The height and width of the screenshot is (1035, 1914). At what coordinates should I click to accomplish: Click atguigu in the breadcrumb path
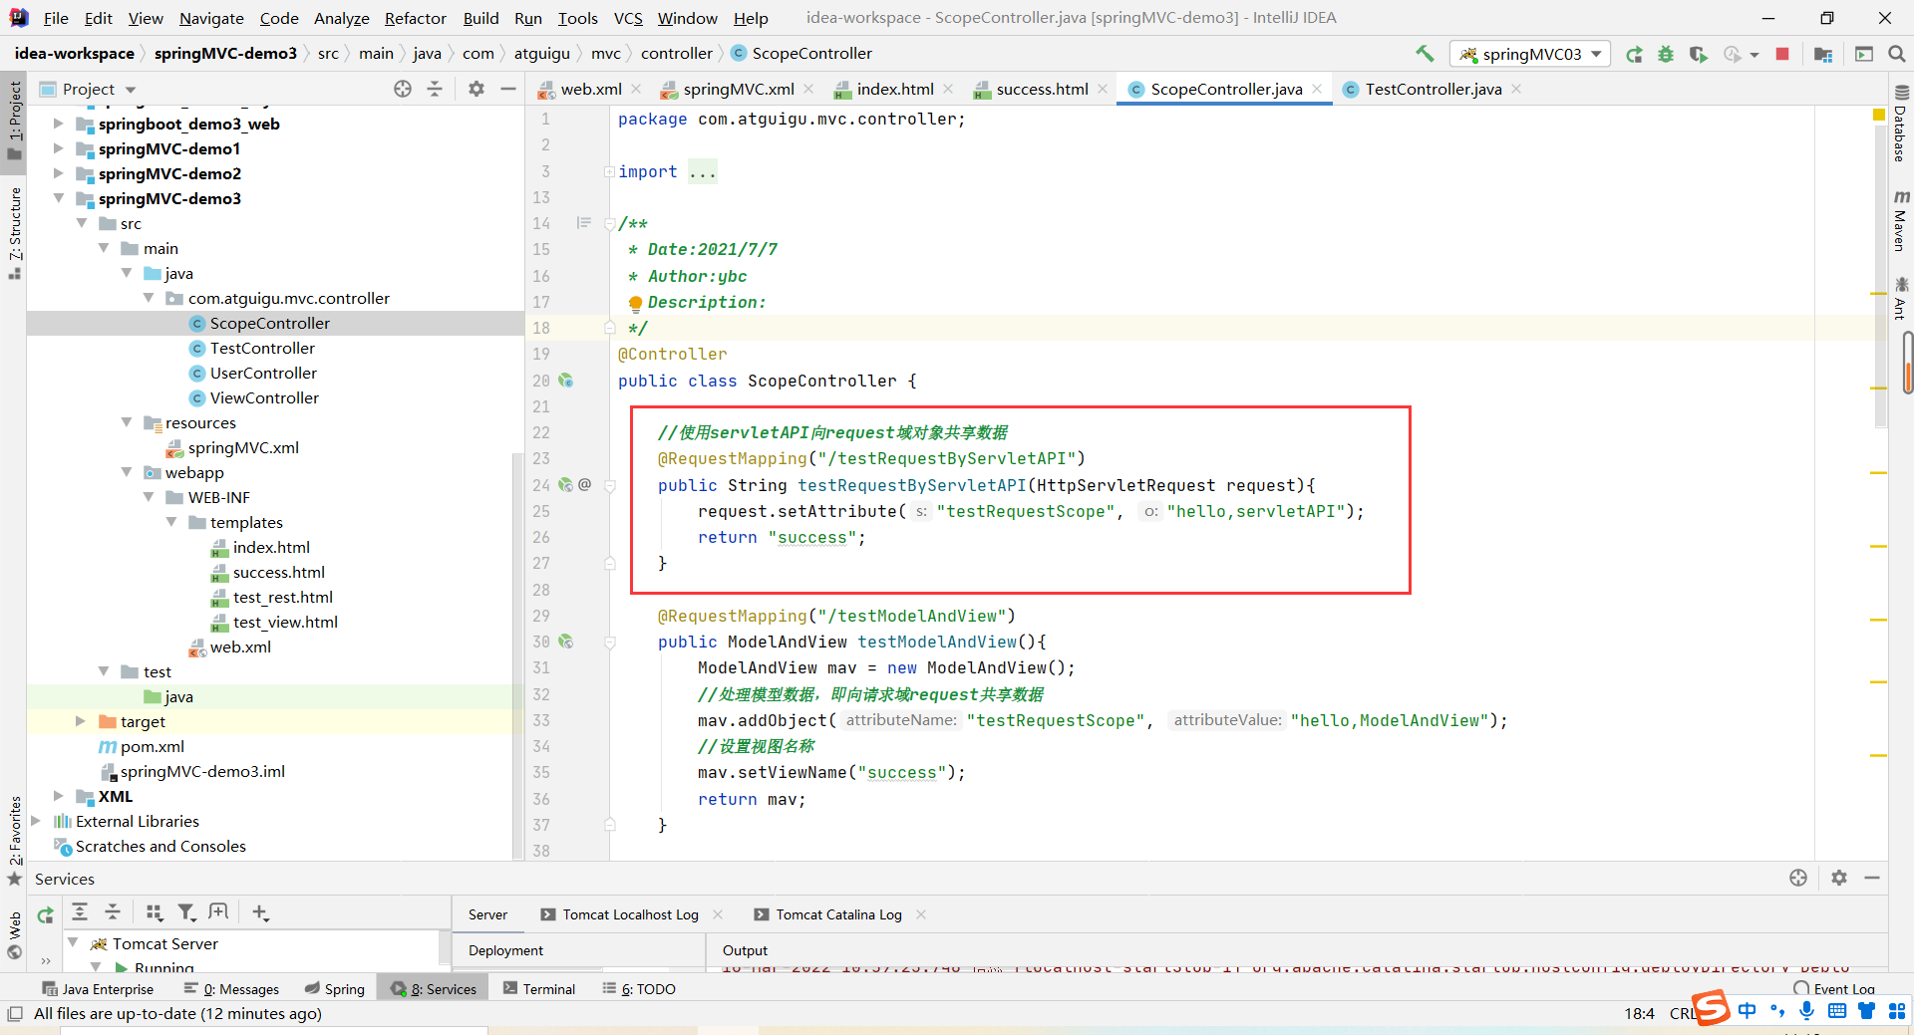542,54
